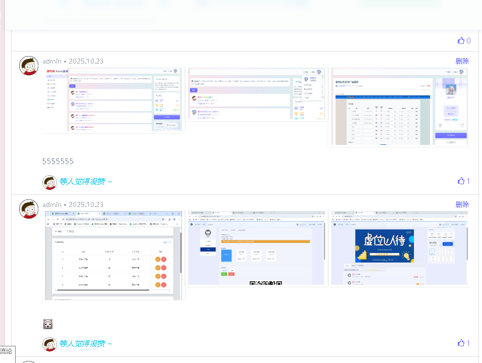Screen dimensions: 482x363
Task: Open the thumbnail with the 虚位以待 banner
Action: 399,249
